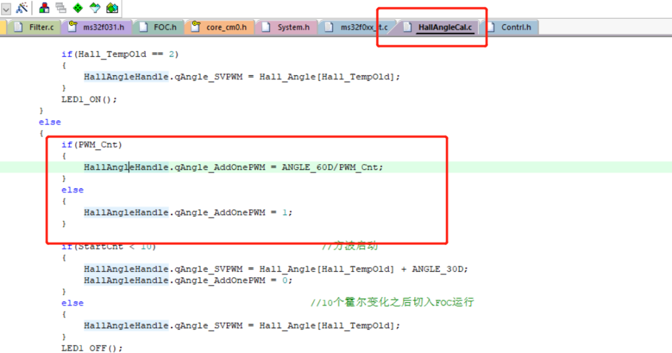Image resolution: width=672 pixels, height=353 pixels.
Task: Open the FOC.h editor tab
Action: tap(159, 27)
